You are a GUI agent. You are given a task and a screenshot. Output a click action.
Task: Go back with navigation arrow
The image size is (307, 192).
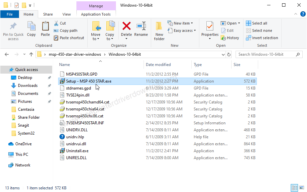point(7,54)
